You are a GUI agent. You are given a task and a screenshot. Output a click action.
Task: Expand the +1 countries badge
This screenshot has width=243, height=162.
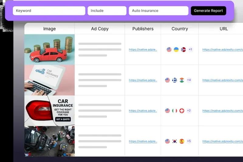point(190,50)
